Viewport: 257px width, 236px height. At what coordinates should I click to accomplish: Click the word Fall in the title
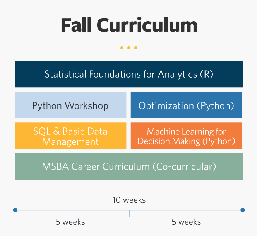[76, 25]
